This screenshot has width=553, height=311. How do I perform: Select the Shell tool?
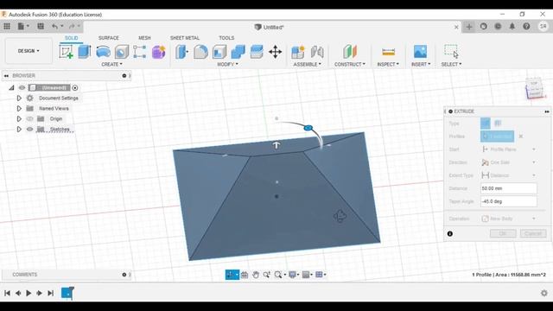coord(219,52)
